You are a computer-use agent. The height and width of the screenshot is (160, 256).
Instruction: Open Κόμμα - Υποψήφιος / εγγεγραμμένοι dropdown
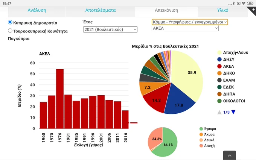(190, 22)
